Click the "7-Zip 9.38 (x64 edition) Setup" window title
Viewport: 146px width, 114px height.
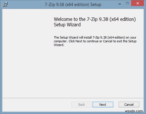(x=73, y=5)
